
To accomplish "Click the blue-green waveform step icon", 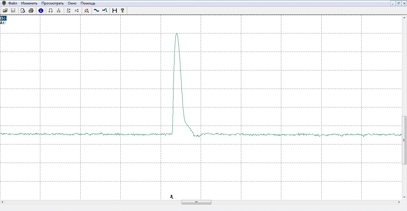I will 105,10.
